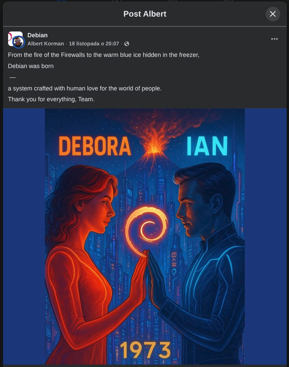Click the globe public audience icon
Image resolution: width=289 pixels, height=367 pixels.
click(x=127, y=44)
